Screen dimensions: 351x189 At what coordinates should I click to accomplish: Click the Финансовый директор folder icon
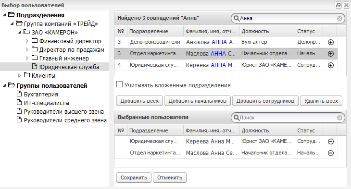point(35,41)
